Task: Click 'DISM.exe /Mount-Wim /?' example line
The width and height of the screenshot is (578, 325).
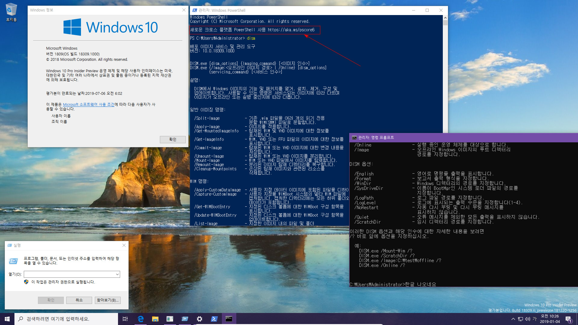Action: tap(385, 251)
